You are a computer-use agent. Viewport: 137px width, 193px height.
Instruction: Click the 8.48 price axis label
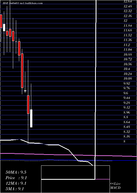click(127, 127)
